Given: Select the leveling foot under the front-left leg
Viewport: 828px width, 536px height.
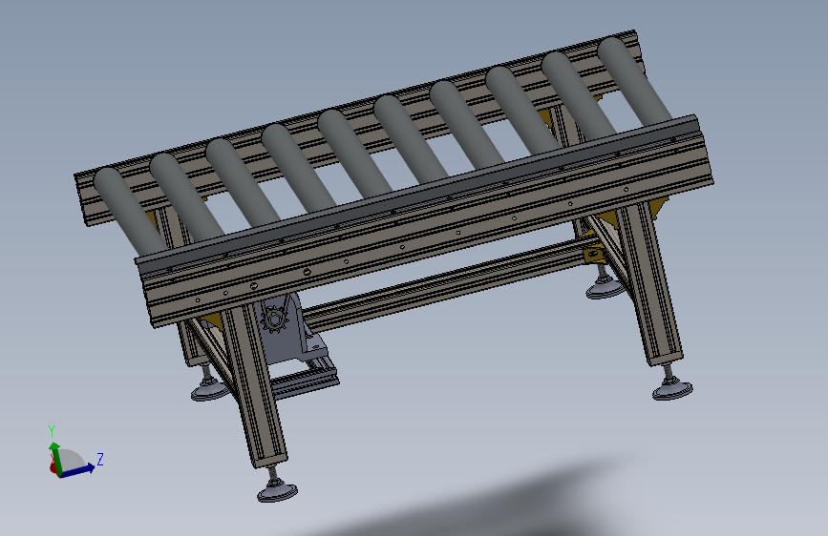Looking at the screenshot, I should (x=277, y=490).
